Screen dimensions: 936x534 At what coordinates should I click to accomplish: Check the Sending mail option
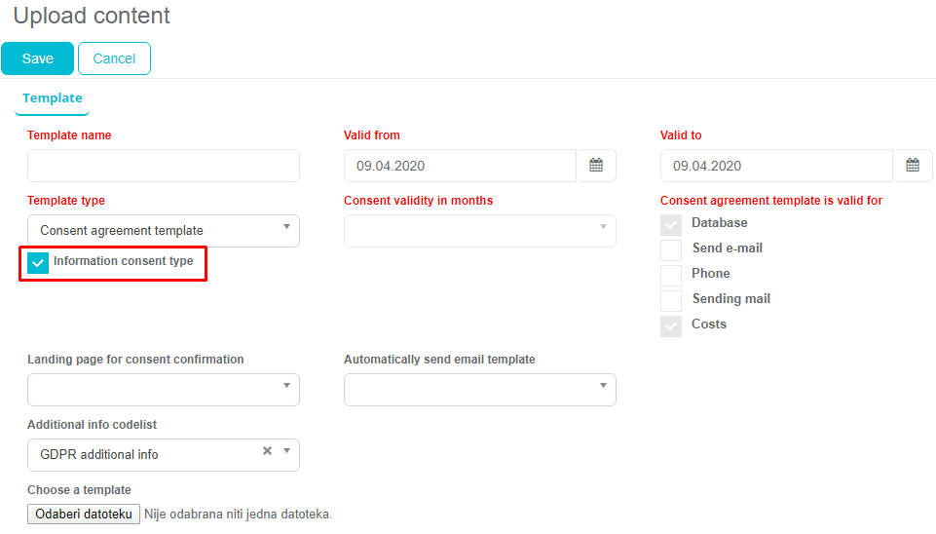(x=671, y=300)
